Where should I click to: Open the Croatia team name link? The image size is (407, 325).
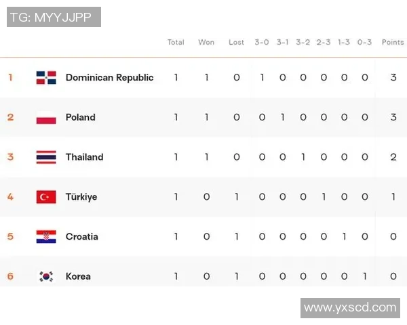pyautogui.click(x=81, y=236)
